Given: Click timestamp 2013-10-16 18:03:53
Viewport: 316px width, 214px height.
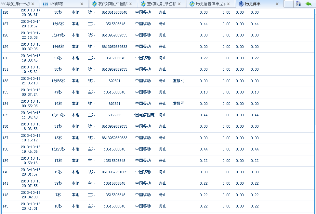Looking at the screenshot, I should (x=31, y=126).
